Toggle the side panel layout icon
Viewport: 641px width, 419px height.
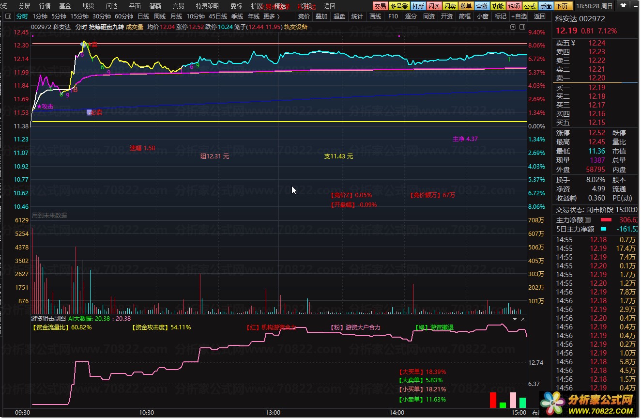[521, 27]
